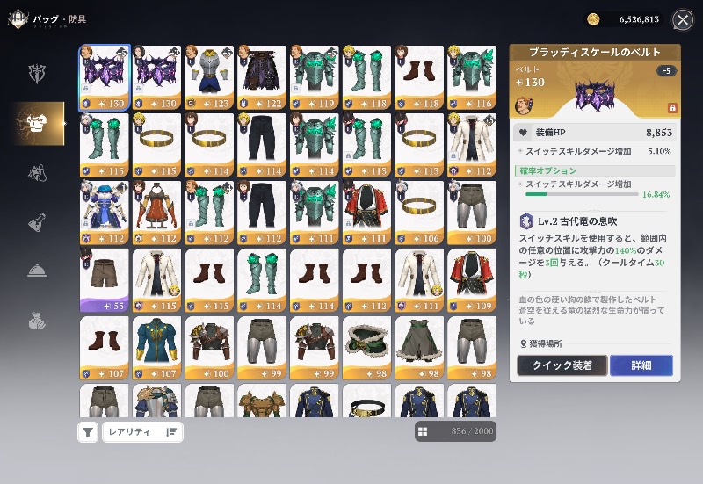Image resolution: width=703 pixels, height=484 pixels.
Task: Select the red coat rated +109
Action: click(472, 280)
